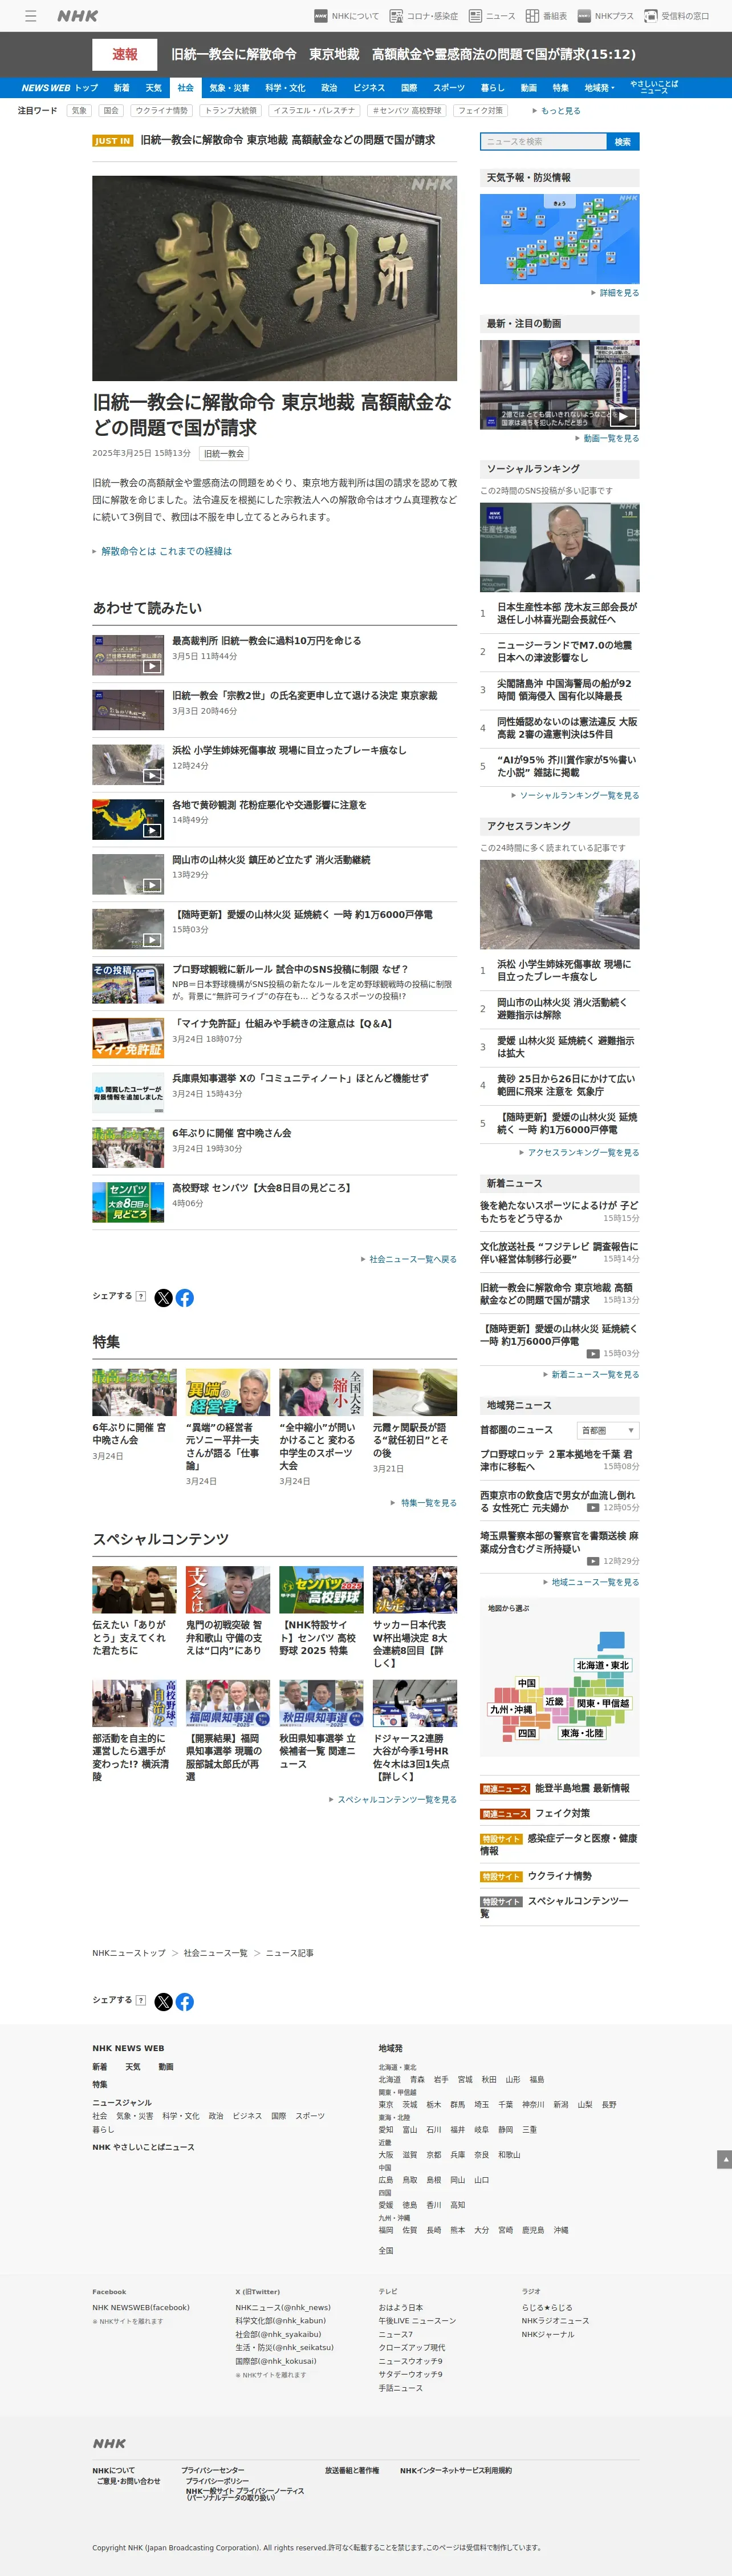The image size is (732, 2576).
Task: Open NHKプラス in the top bar
Action: click(x=605, y=16)
